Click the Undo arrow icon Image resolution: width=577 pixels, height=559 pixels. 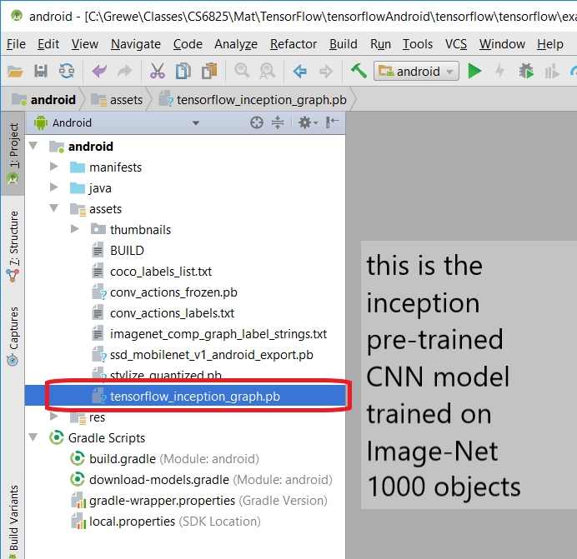(98, 72)
